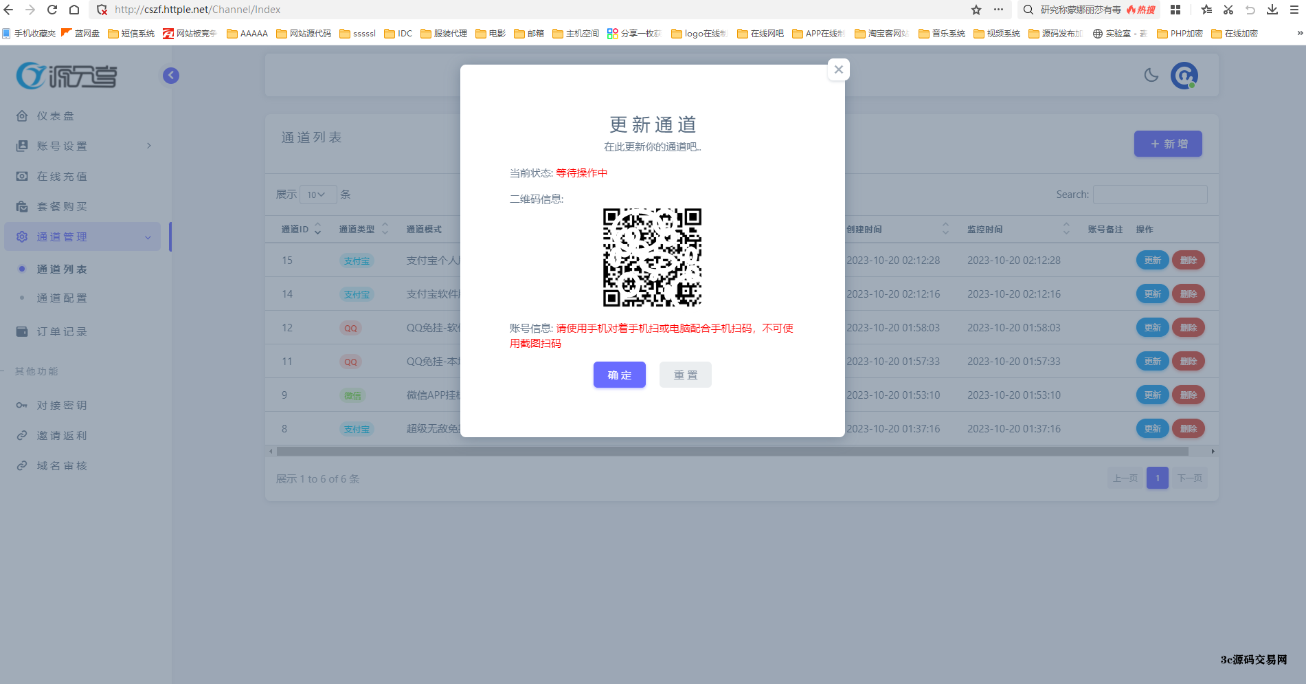
Task: Click 支付宝 tag in row 15
Action: point(357,261)
